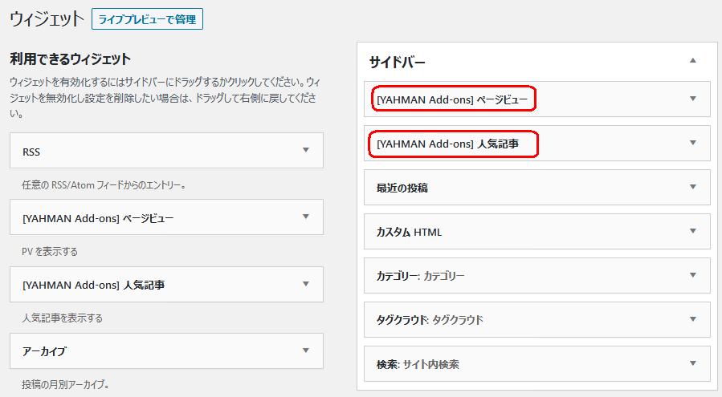Expand the RSS widget dropdown arrow

click(x=306, y=150)
